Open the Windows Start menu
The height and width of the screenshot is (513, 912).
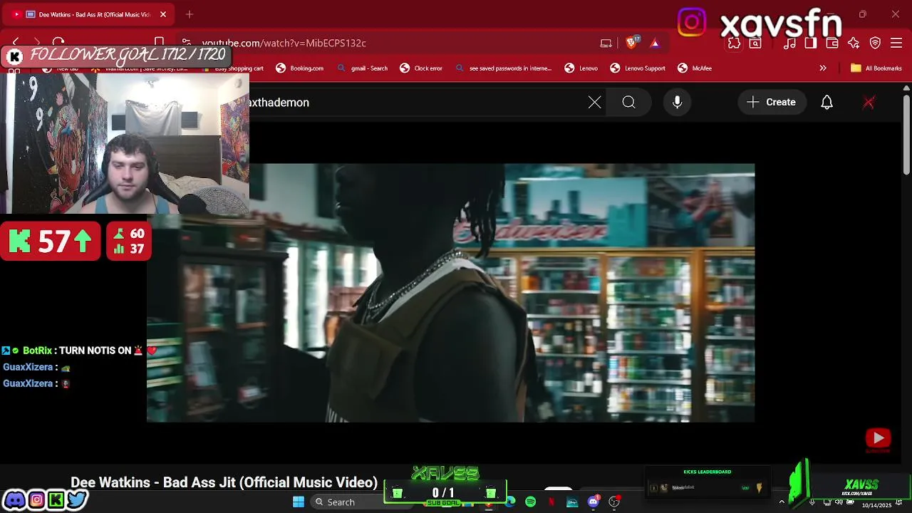[x=299, y=502]
